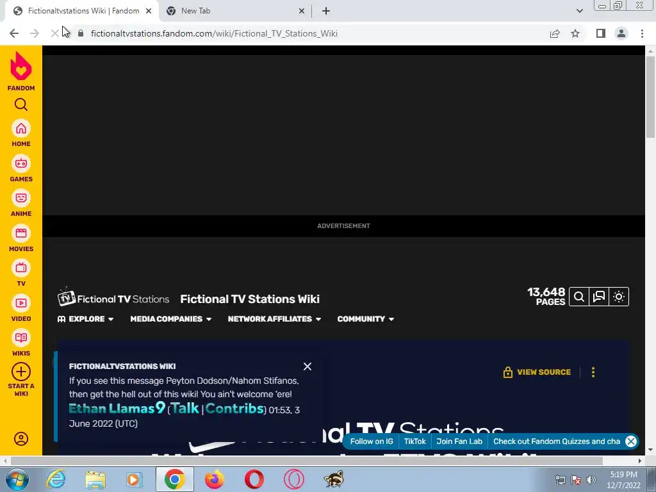Launch Firefox from taskbar
This screenshot has height=492, width=656.
click(214, 479)
